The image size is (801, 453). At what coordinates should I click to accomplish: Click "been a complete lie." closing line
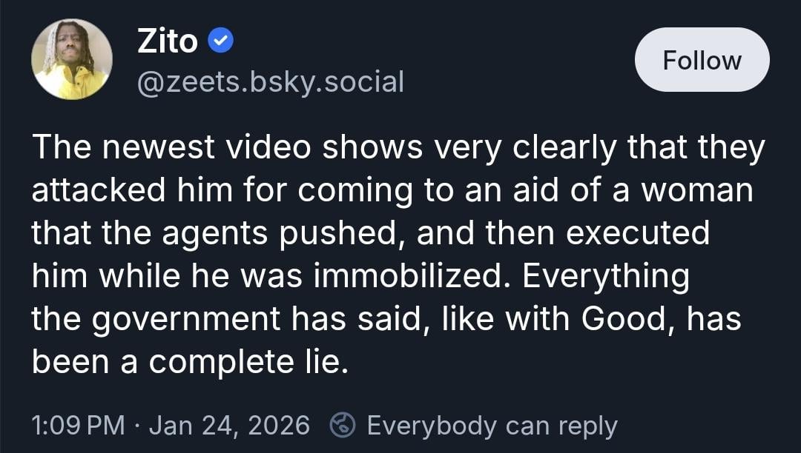point(189,362)
